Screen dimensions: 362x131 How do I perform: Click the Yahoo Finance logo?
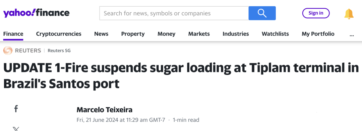click(x=36, y=13)
